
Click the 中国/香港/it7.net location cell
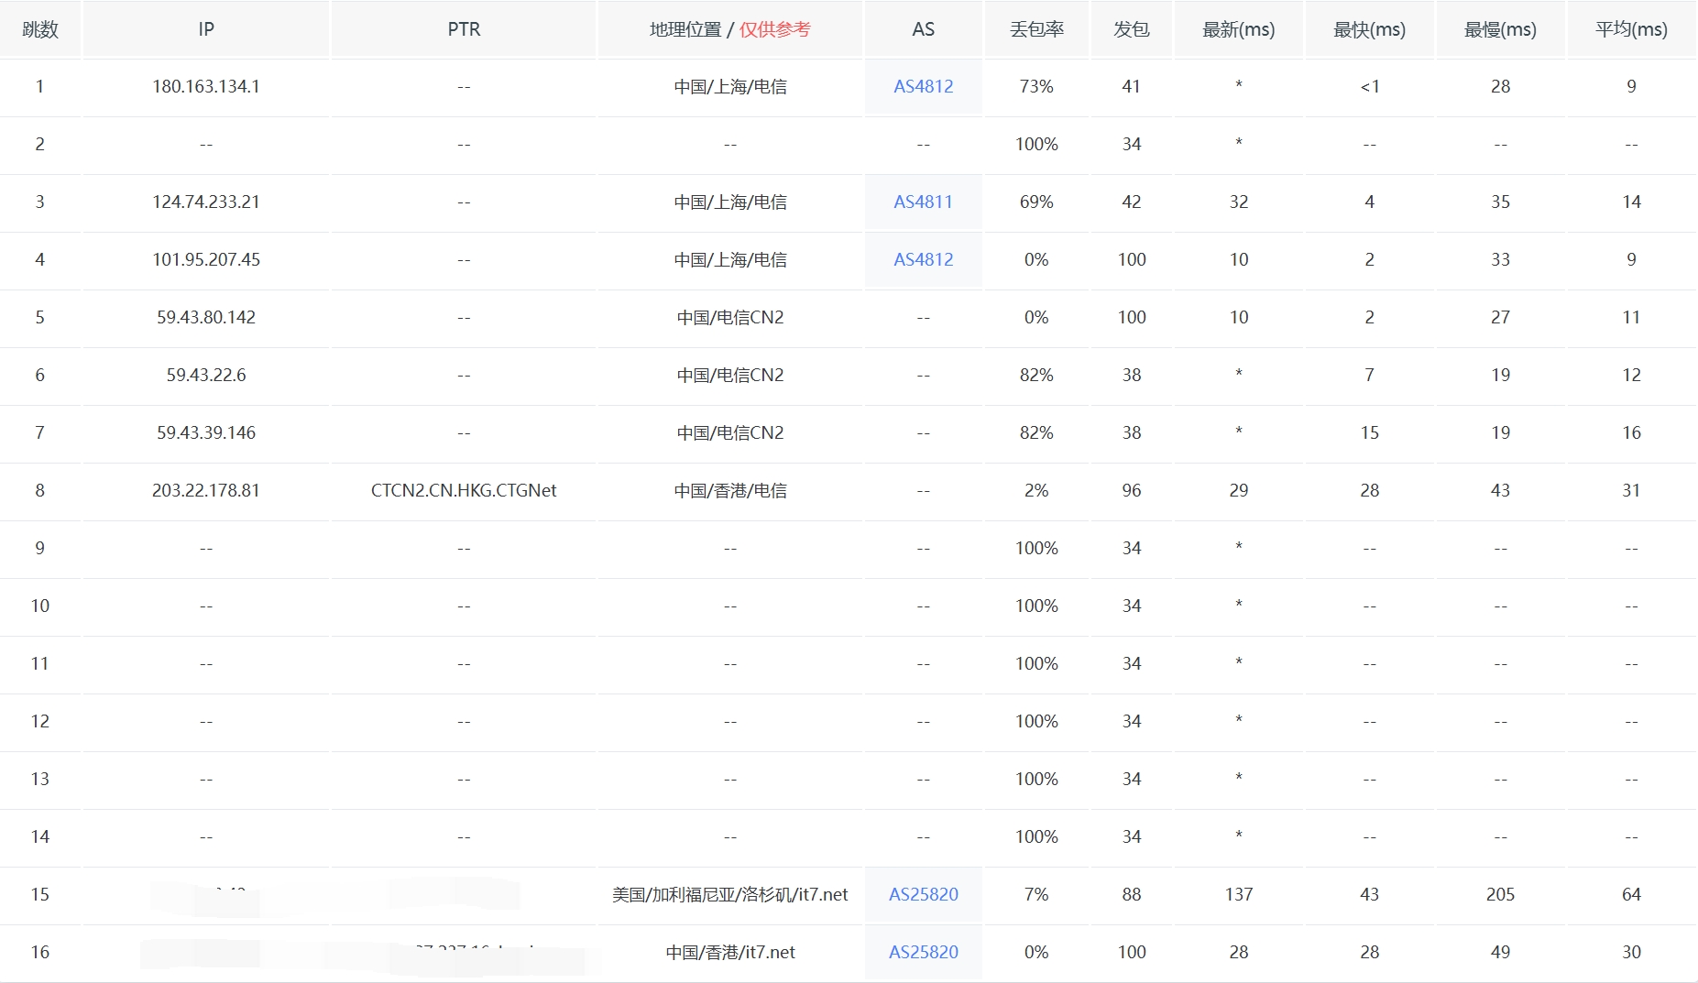tap(730, 952)
